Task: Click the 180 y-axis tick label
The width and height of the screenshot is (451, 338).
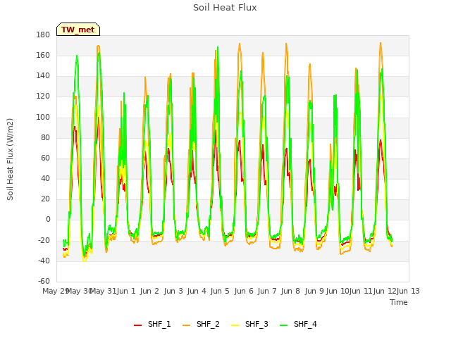Action: click(x=43, y=35)
